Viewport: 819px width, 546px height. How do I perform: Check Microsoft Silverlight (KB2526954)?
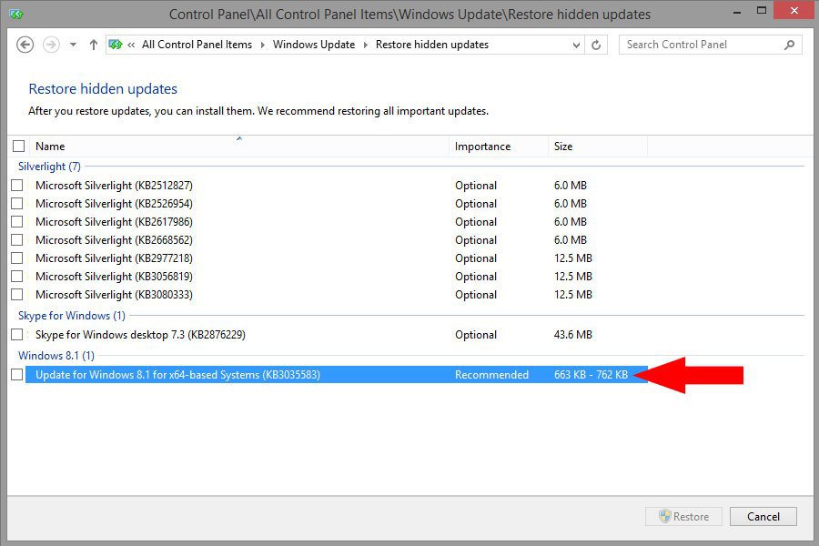17,203
